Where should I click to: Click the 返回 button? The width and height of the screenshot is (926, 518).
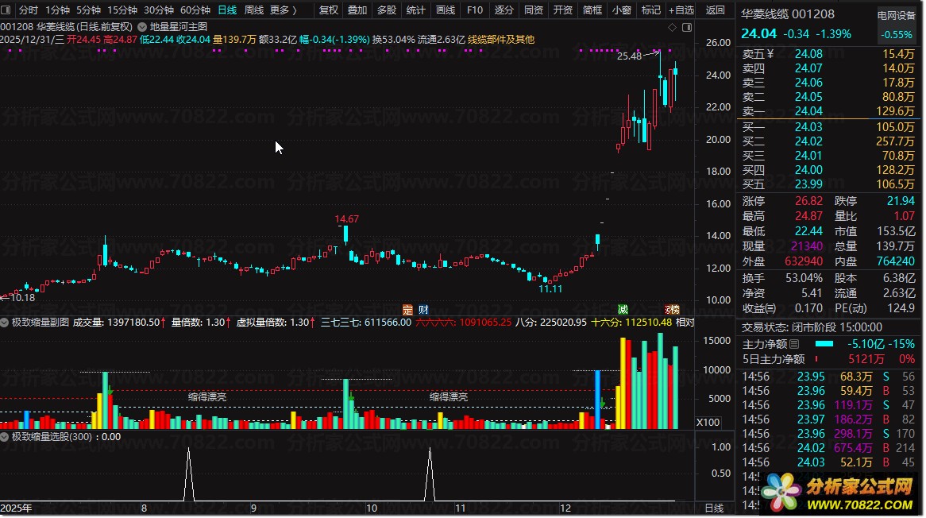[716, 10]
